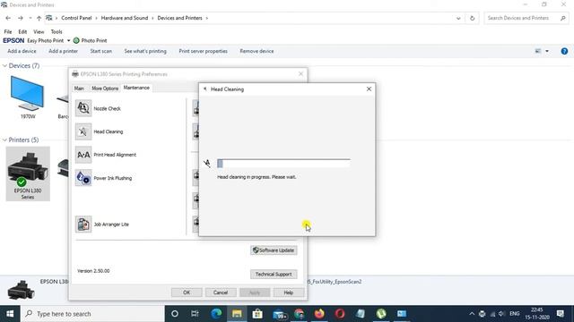Open the View menu
The height and width of the screenshot is (322, 574).
coord(39,32)
